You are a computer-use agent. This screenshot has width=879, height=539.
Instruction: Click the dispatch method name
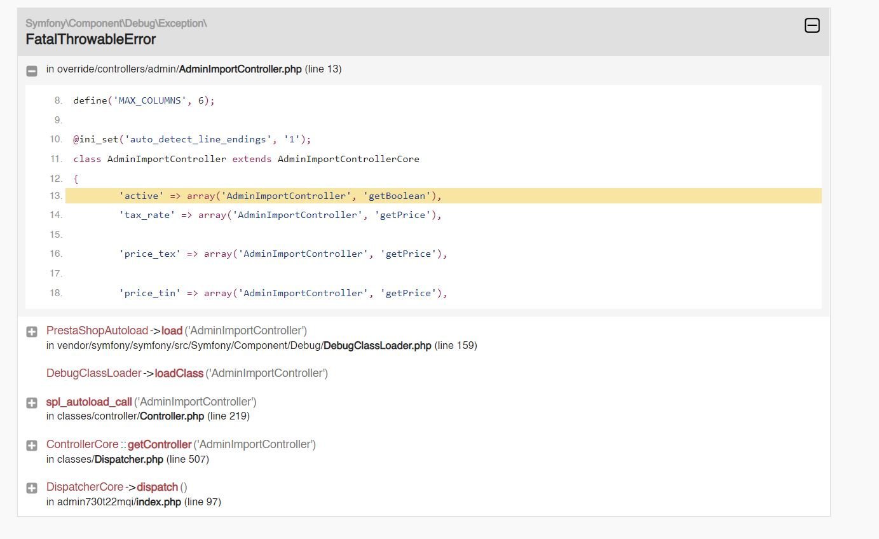157,487
